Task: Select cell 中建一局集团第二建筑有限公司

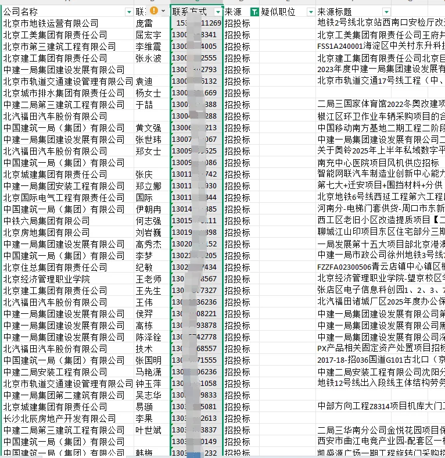Action: coord(67,395)
